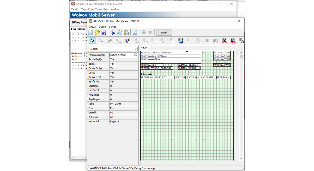Select the arrow pointer tool
314x171 pixels.
tap(92, 41)
